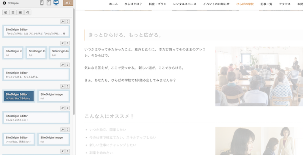Screen dimensions: 303x157
Task: Open the History icon in builder toolbar
Action: (28, 13)
